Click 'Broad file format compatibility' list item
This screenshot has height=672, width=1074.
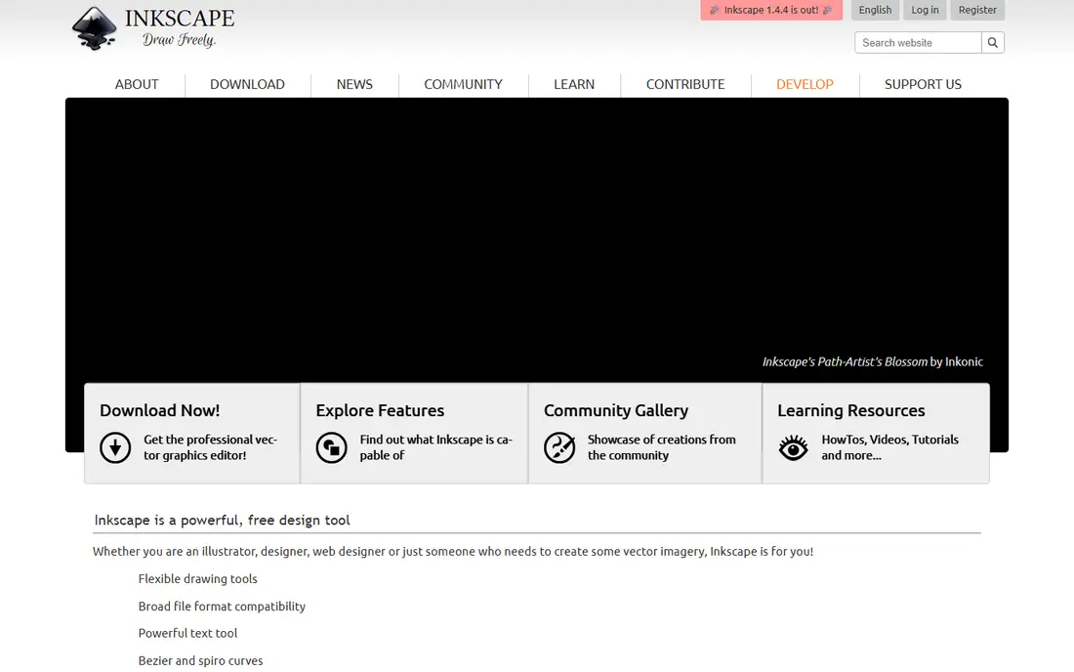tap(222, 607)
